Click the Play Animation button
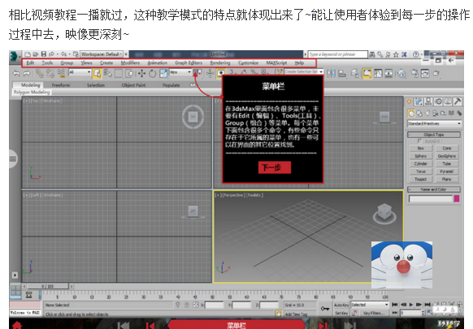 point(411,305)
